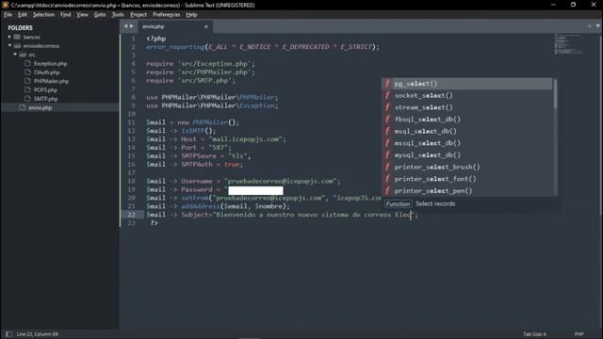Click the autocomplete popup scrollbar
Image resolution: width=603 pixels, height=339 pixels.
[555, 94]
